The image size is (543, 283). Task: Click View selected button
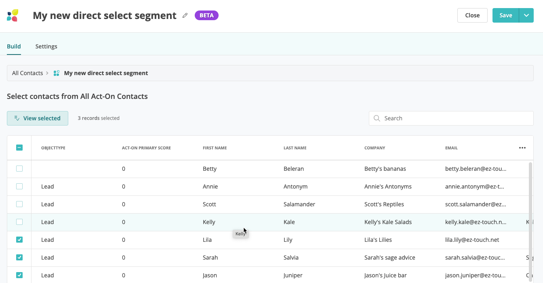point(38,118)
